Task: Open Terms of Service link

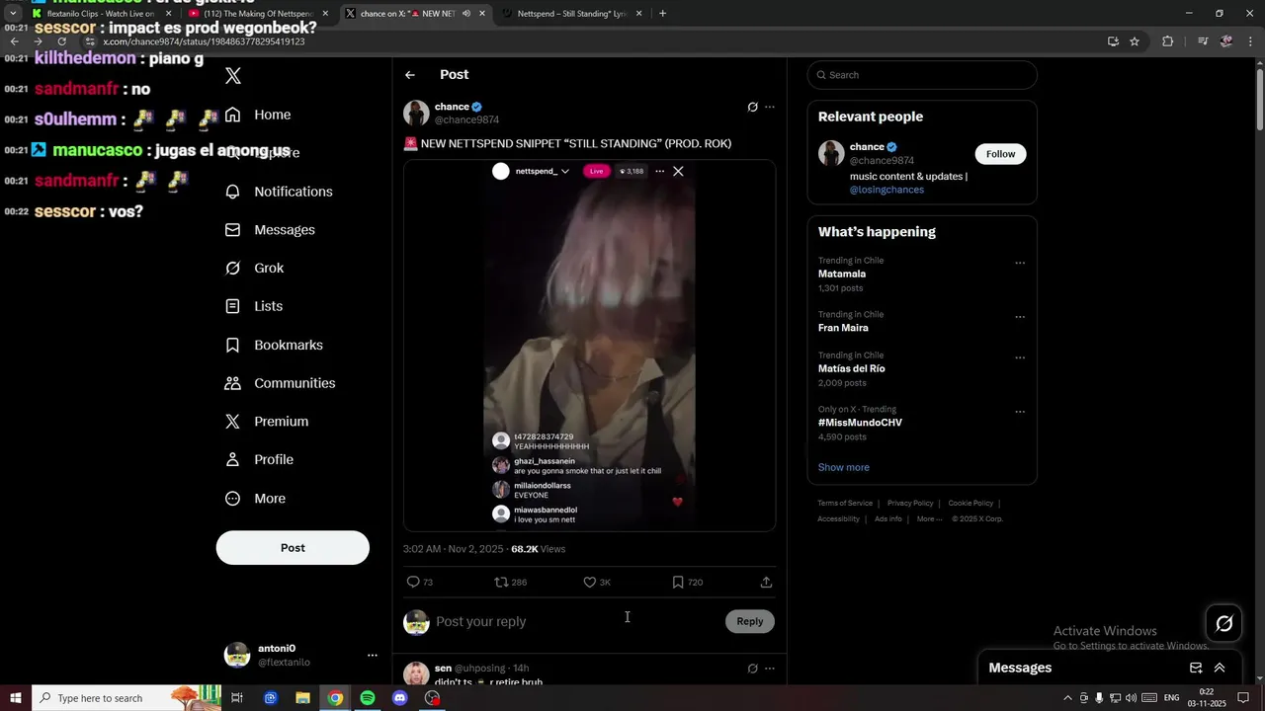Action: tap(845, 504)
